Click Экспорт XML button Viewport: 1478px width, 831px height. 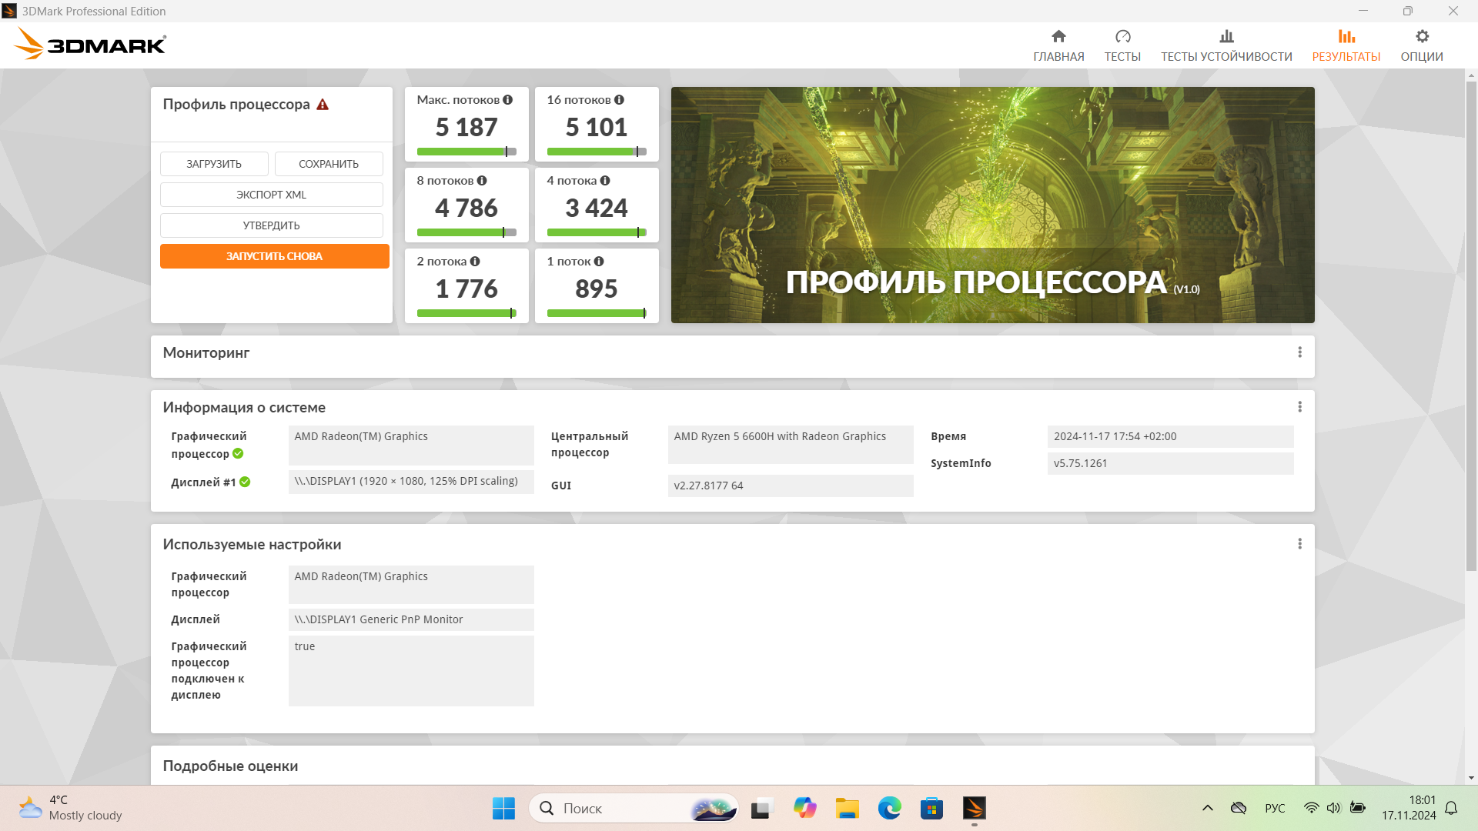click(x=271, y=195)
